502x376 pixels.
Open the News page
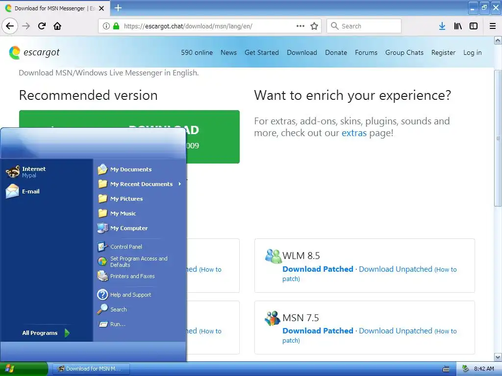coord(228,52)
